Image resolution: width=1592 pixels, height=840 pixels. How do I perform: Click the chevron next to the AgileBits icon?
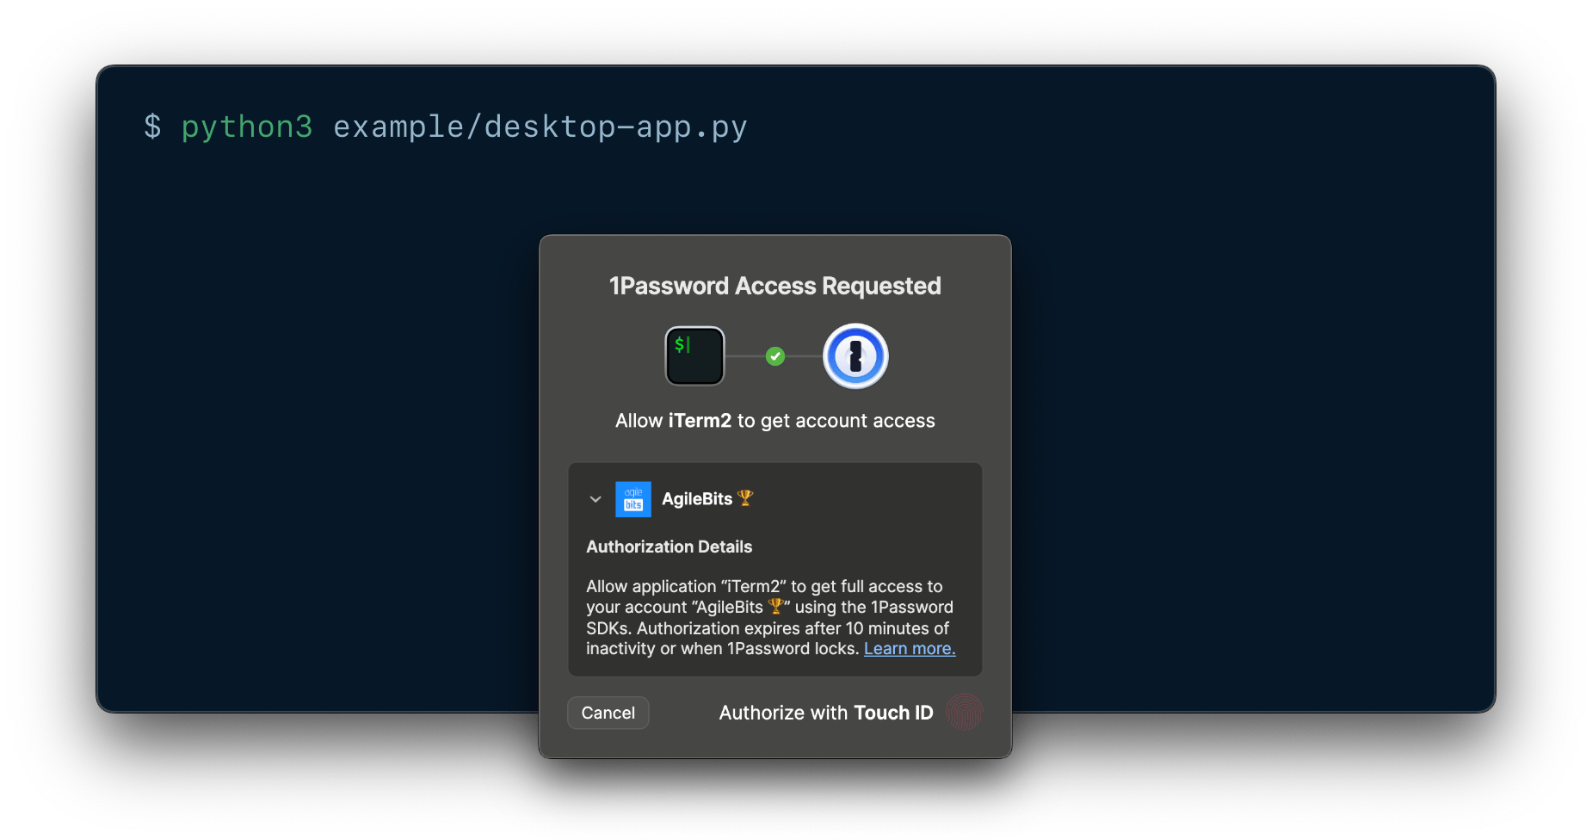[595, 499]
